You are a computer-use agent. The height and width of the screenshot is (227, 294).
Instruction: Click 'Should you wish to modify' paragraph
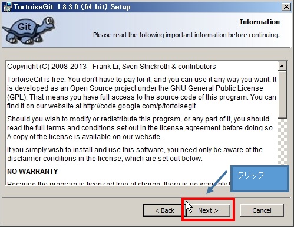(141, 128)
